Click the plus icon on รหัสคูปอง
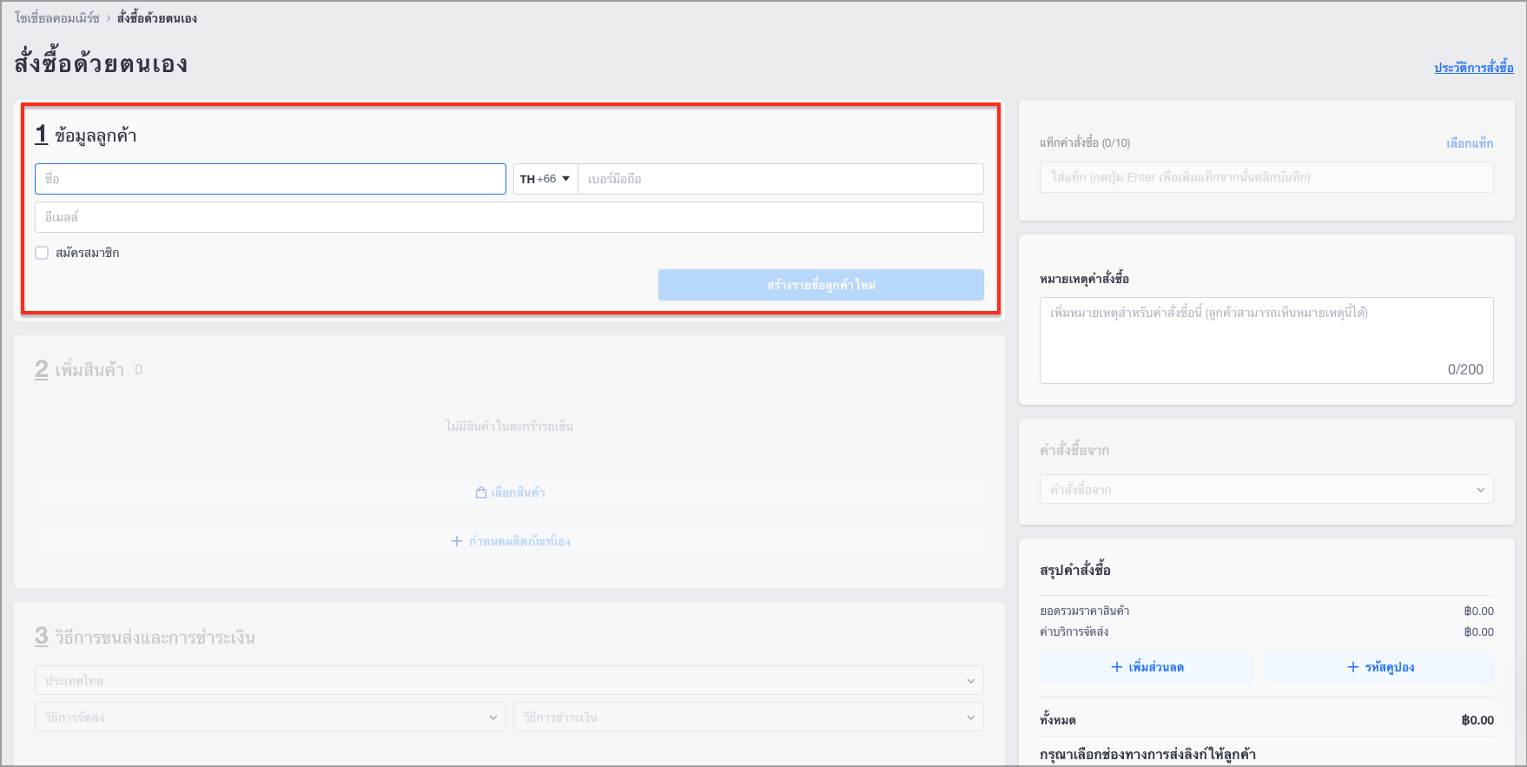This screenshot has width=1527, height=767. pos(1353,667)
